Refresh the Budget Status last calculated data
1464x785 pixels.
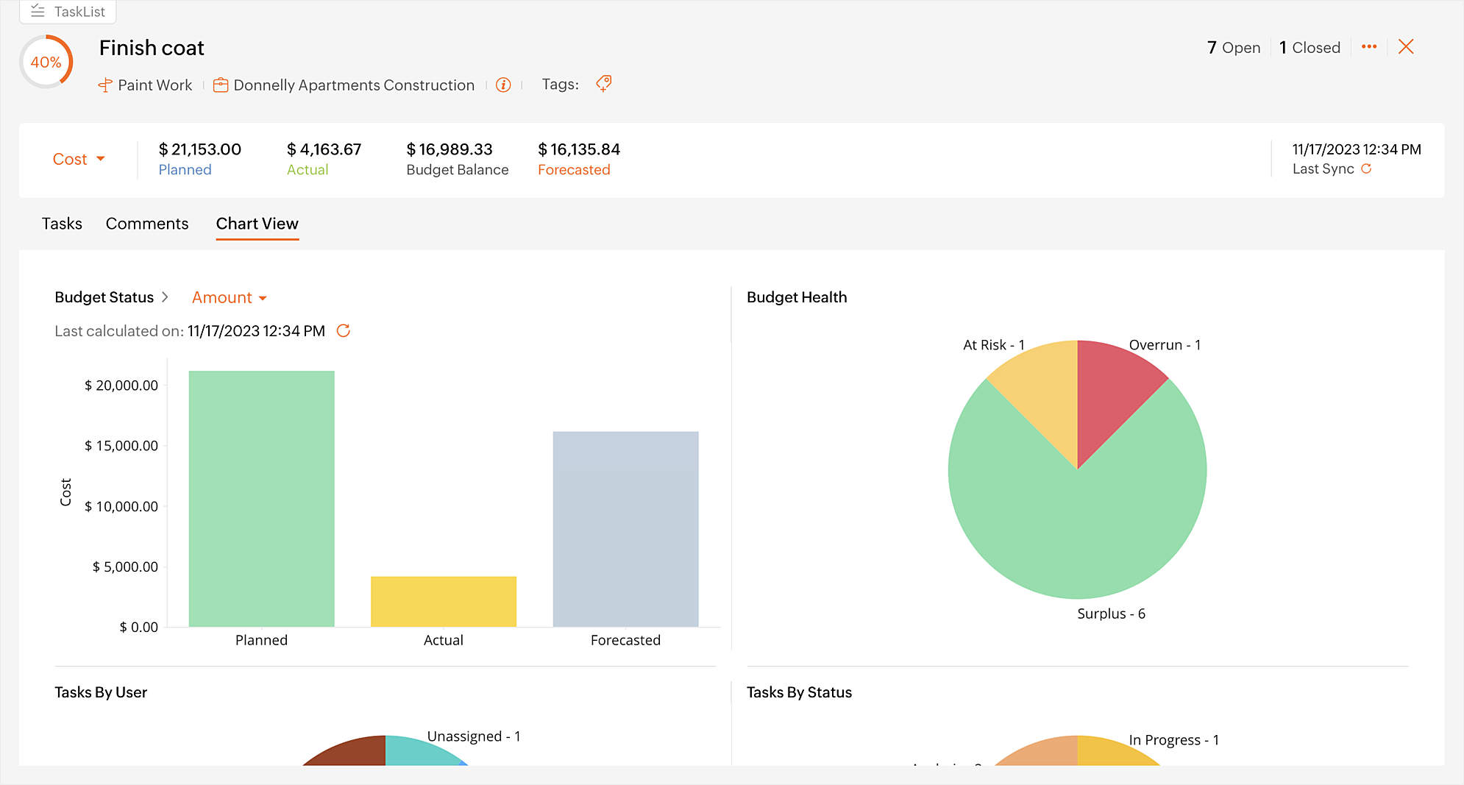[x=343, y=331]
